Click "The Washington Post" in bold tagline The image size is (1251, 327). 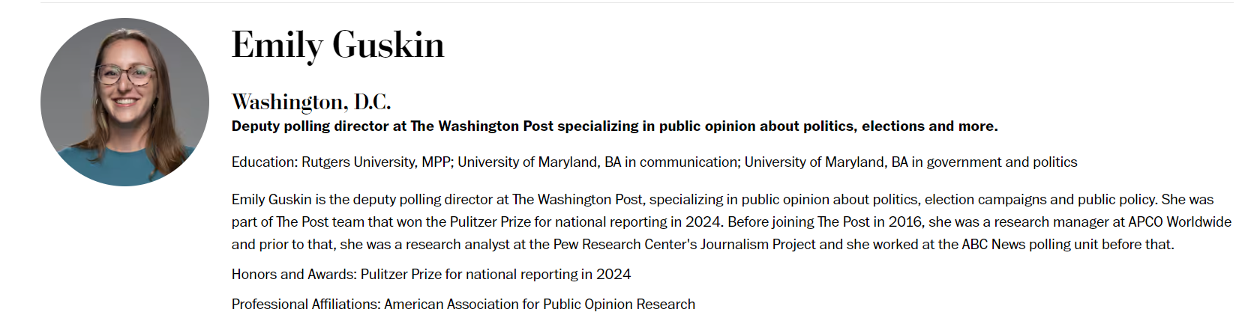(481, 126)
